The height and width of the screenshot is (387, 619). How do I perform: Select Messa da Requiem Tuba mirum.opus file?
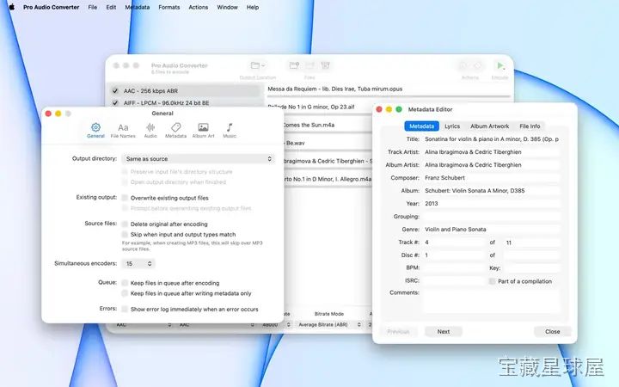pos(334,89)
